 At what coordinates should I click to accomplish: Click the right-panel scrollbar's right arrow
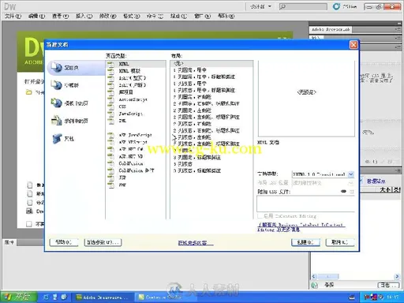[x=397, y=276]
